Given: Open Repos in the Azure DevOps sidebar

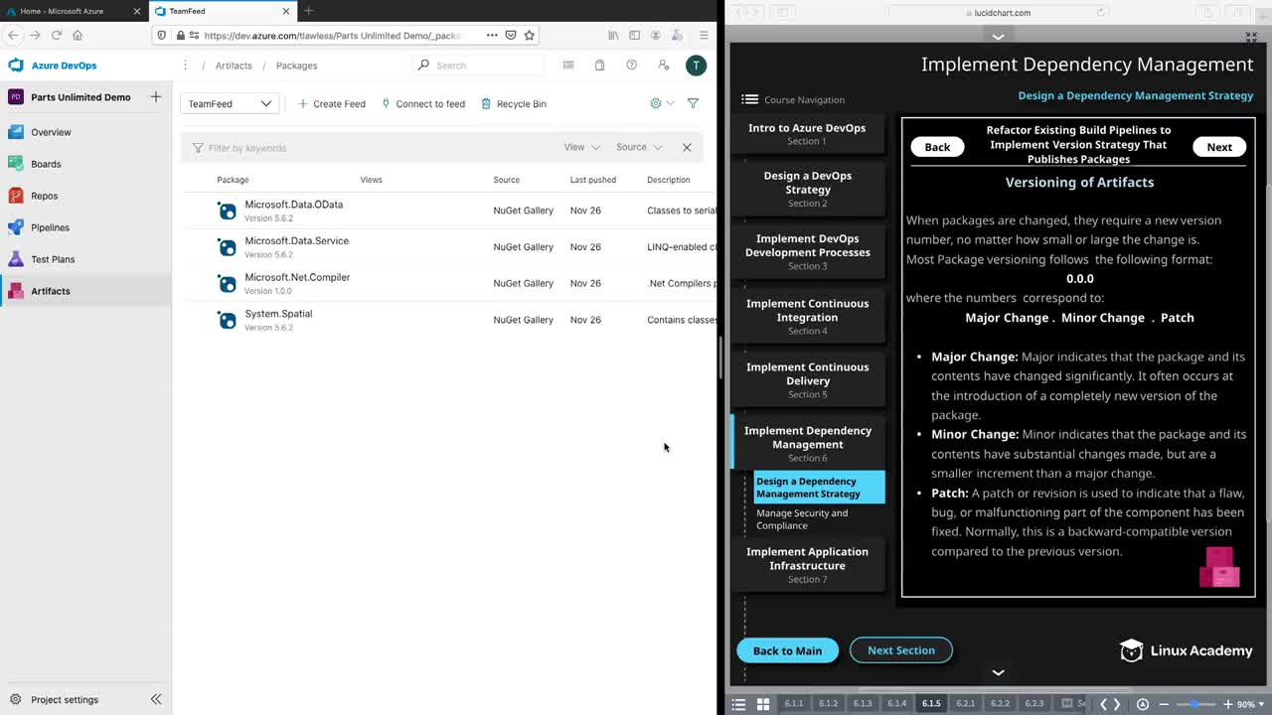Looking at the screenshot, I should (x=44, y=196).
